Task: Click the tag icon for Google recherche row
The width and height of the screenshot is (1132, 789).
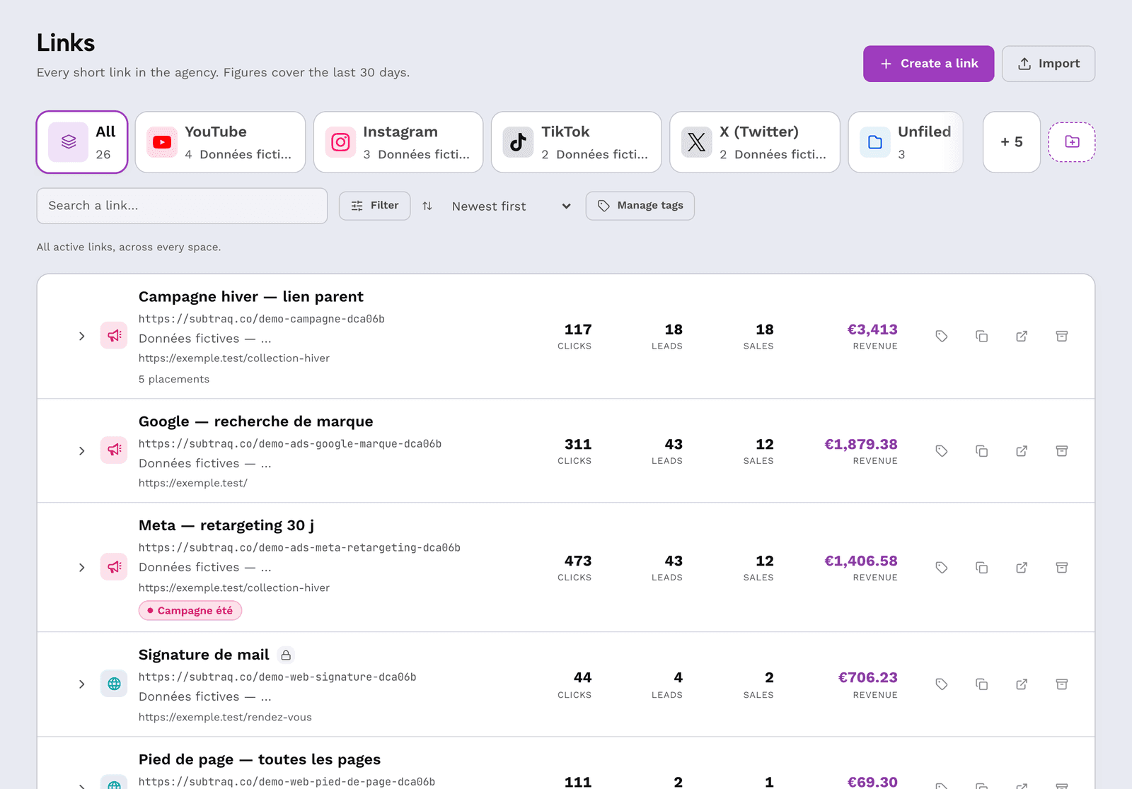Action: [941, 451]
